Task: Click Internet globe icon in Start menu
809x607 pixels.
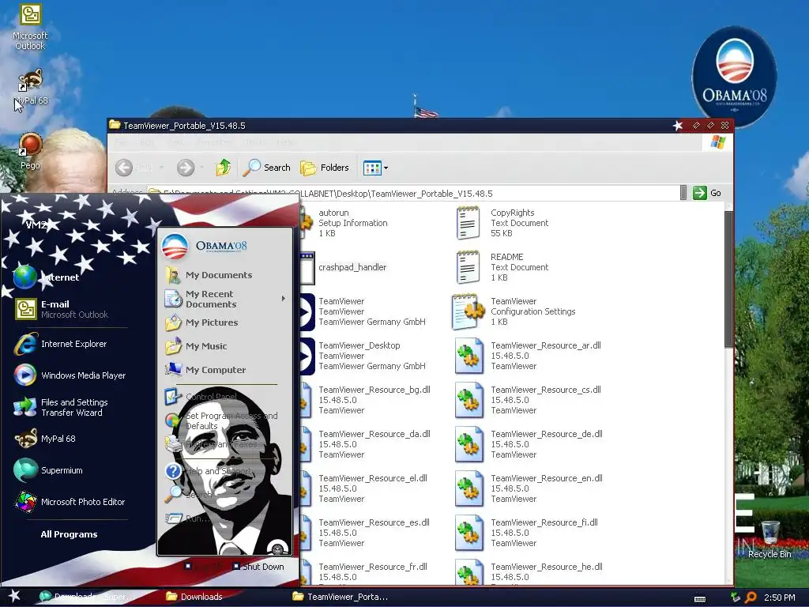Action: pyautogui.click(x=24, y=277)
